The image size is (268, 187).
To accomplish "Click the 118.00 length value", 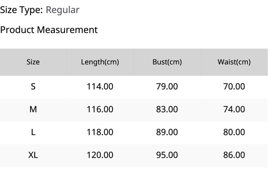I will 100,132.
